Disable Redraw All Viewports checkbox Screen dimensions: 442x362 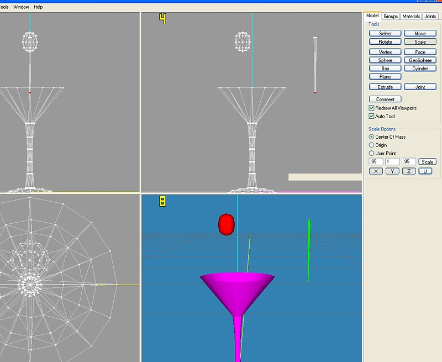(371, 108)
